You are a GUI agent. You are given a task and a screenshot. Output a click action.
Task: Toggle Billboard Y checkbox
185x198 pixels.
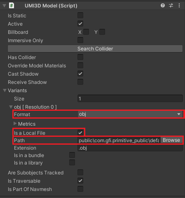102,32
